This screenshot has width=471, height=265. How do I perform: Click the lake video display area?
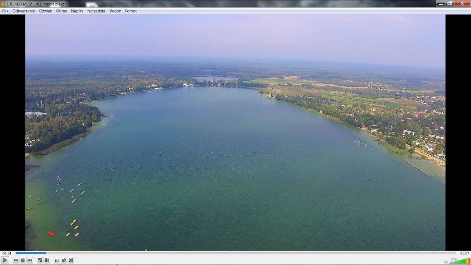tap(235, 132)
